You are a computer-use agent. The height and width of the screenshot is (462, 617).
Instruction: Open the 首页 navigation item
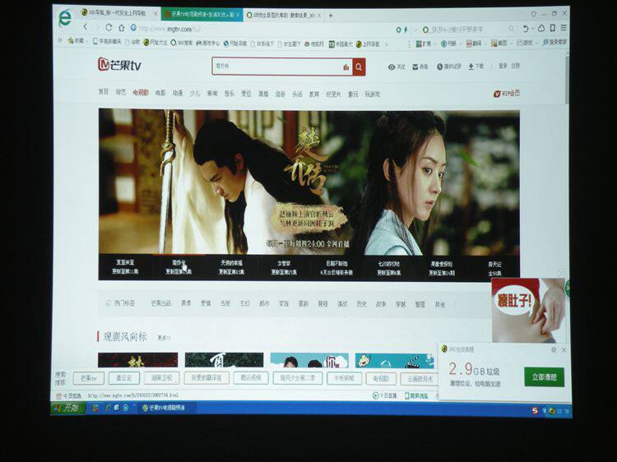(103, 91)
